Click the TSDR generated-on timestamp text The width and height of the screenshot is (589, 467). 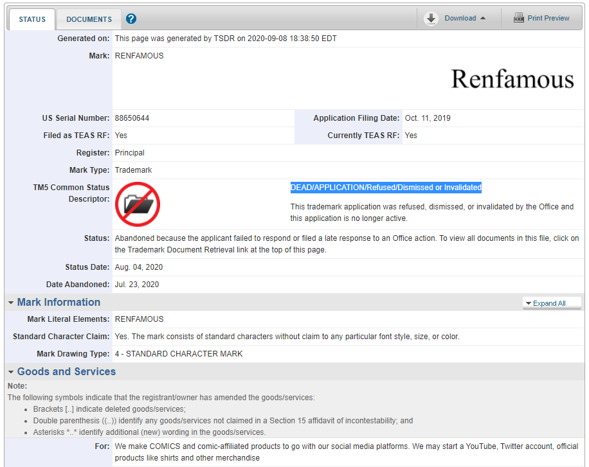coord(226,39)
